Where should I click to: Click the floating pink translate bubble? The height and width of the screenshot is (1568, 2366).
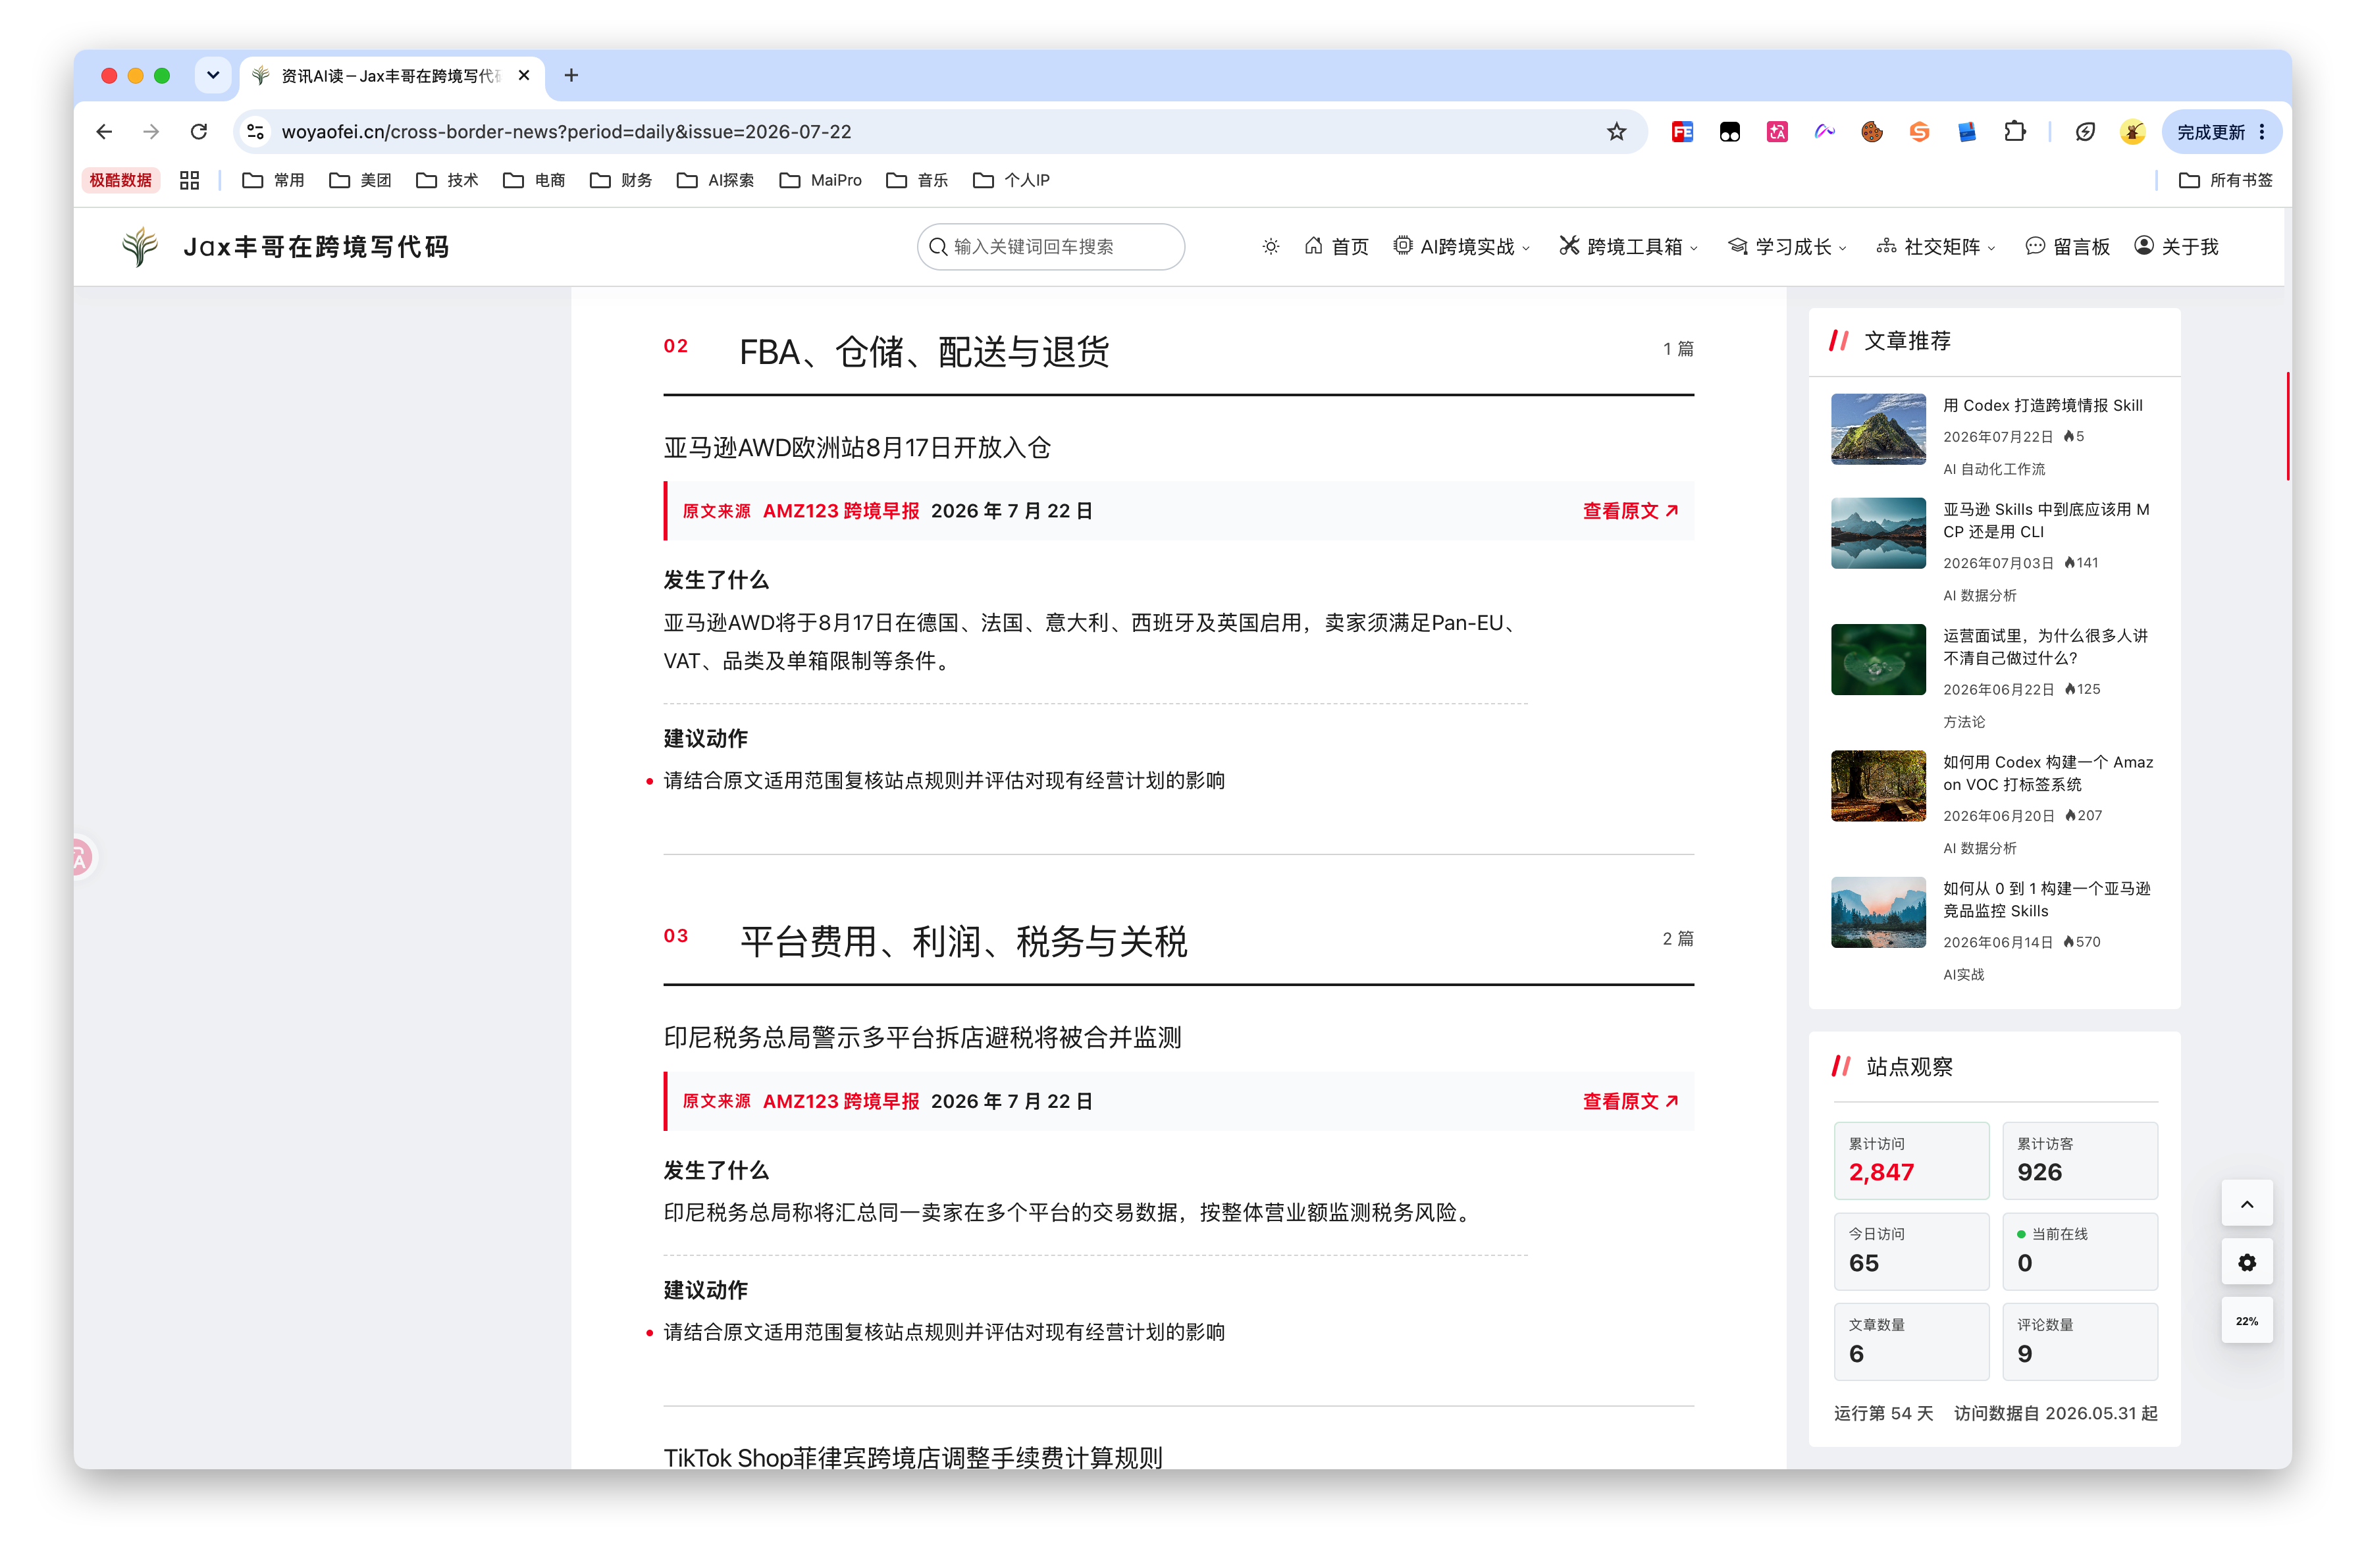[82, 857]
